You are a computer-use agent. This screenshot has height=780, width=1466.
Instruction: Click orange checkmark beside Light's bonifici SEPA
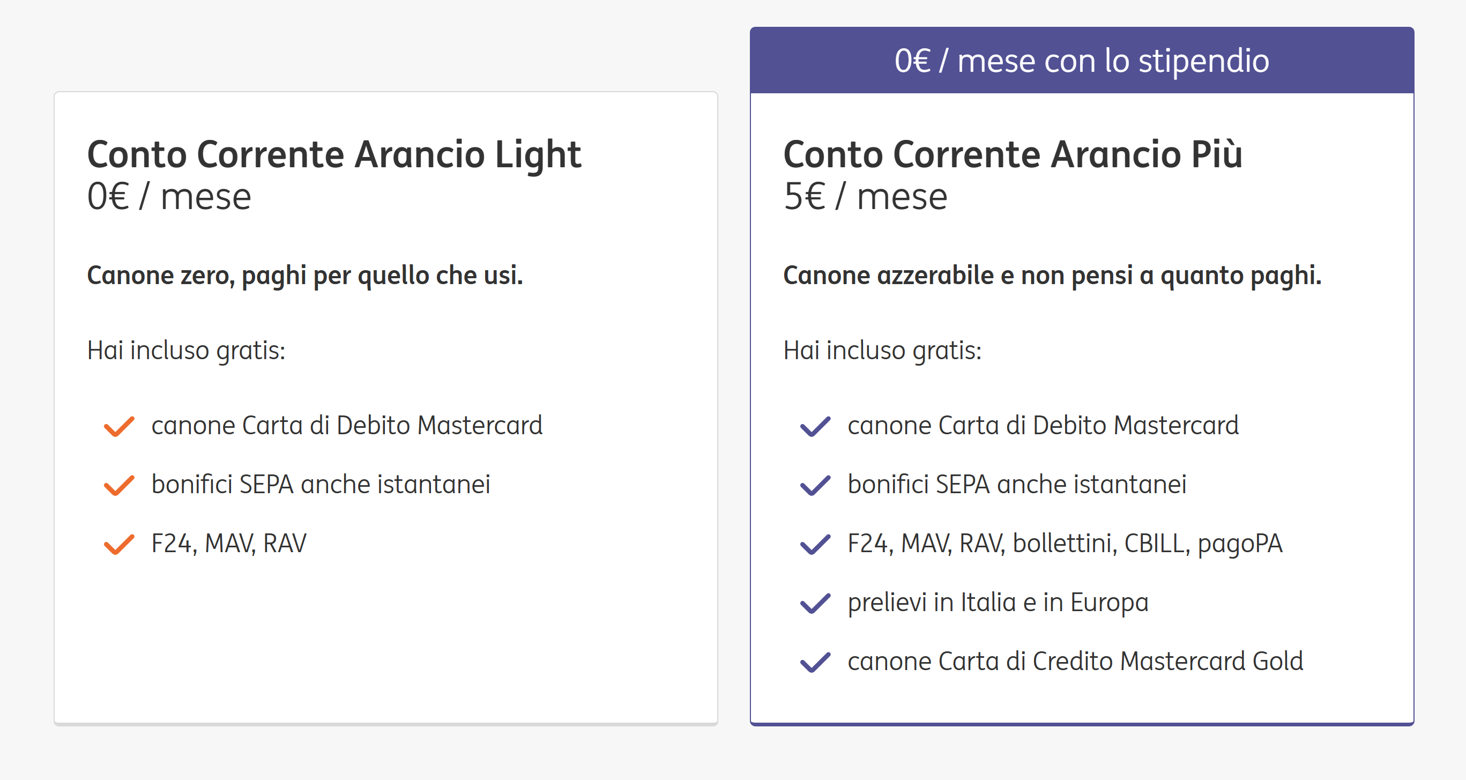click(x=119, y=486)
